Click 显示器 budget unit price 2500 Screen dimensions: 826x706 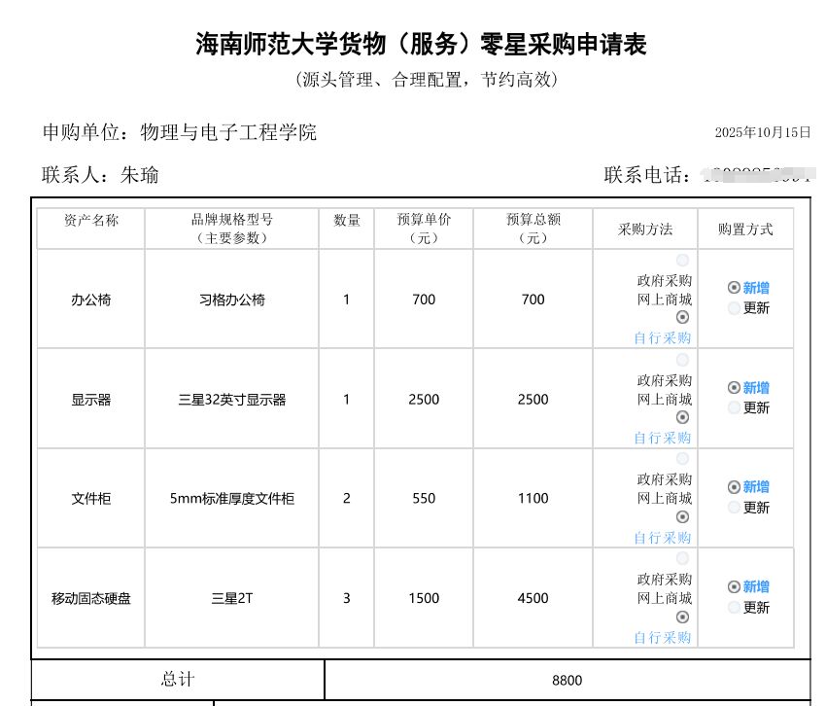pyautogui.click(x=424, y=400)
